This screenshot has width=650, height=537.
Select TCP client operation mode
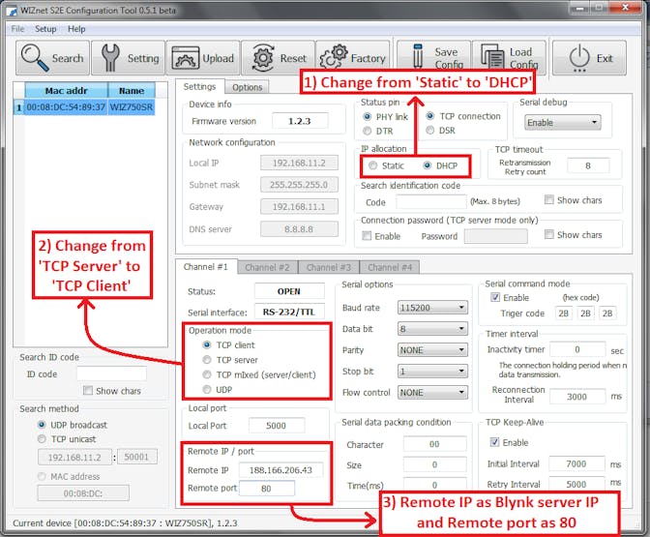pyautogui.click(x=207, y=345)
